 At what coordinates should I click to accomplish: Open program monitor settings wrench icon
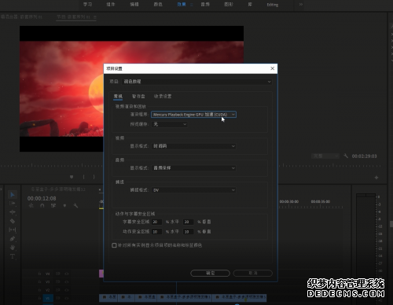pyautogui.click(x=346, y=156)
